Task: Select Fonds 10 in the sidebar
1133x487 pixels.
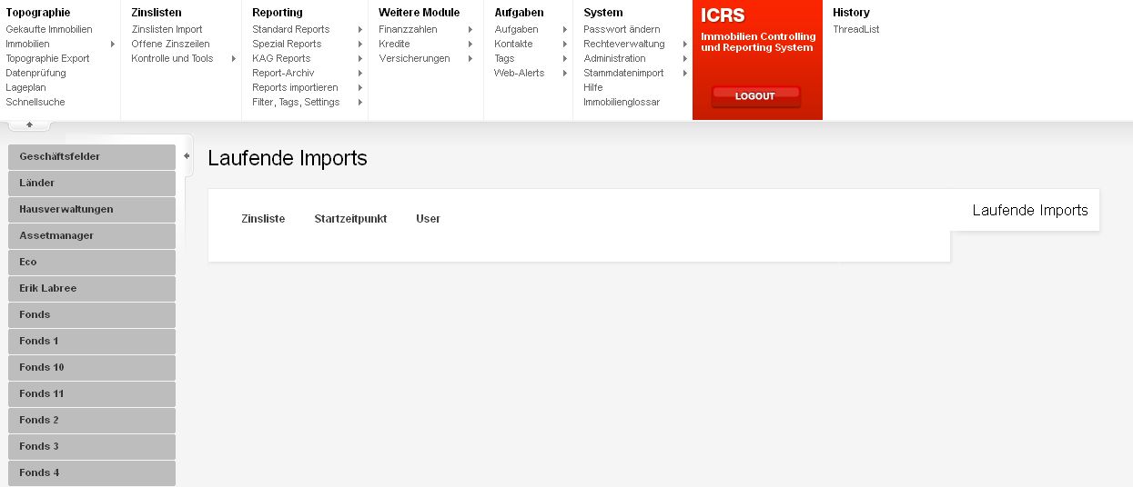Action: 91,367
